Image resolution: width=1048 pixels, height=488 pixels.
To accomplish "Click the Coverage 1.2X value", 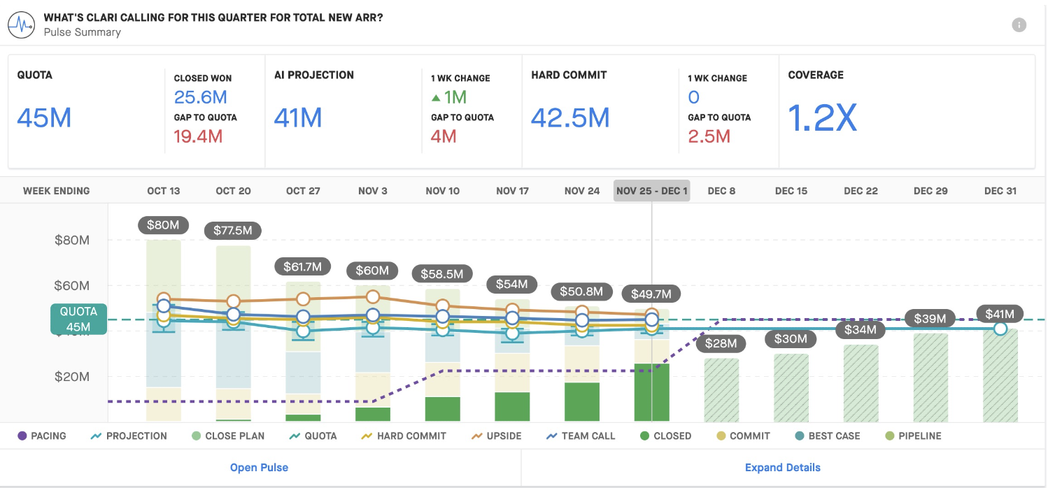I will pos(823,118).
